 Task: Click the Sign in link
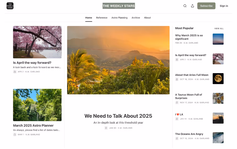[224, 6]
